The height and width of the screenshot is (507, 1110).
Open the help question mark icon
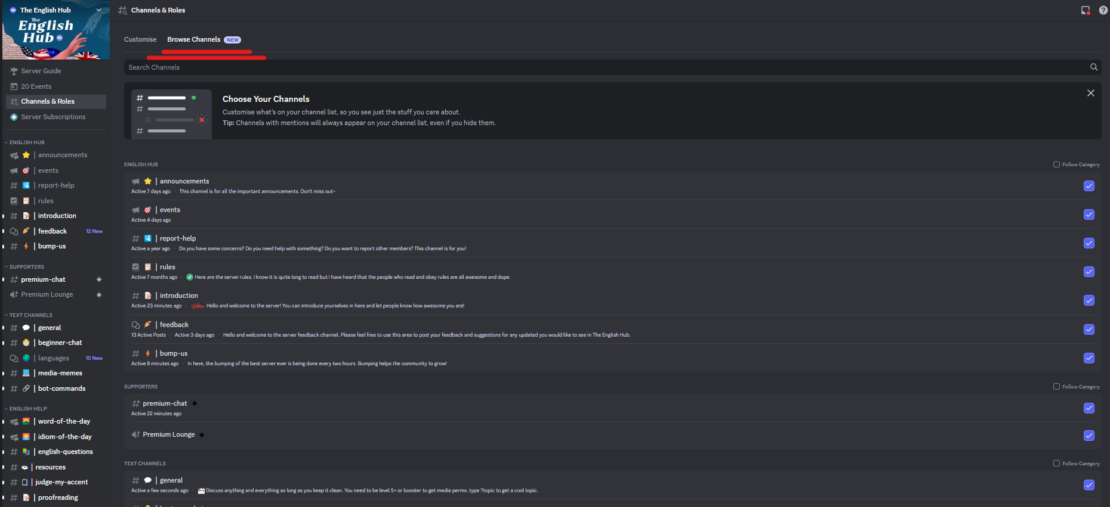tap(1103, 10)
